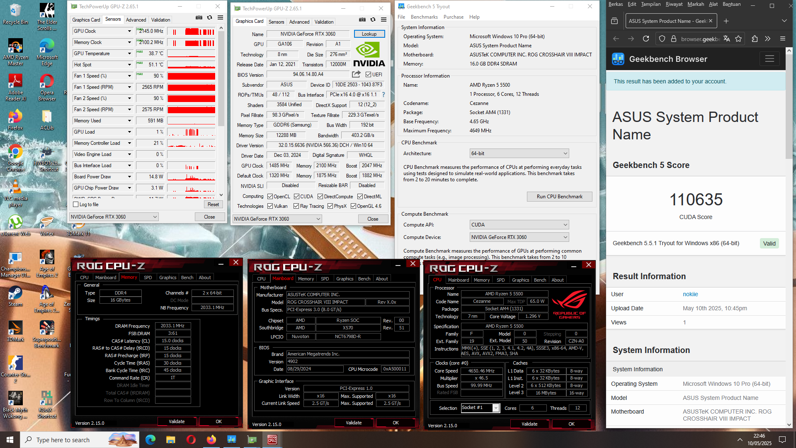This screenshot has width=796, height=448.
Task: Open GPU selector dropdown in GPU-Z Graphics Card window
Action: pyautogui.click(x=277, y=219)
